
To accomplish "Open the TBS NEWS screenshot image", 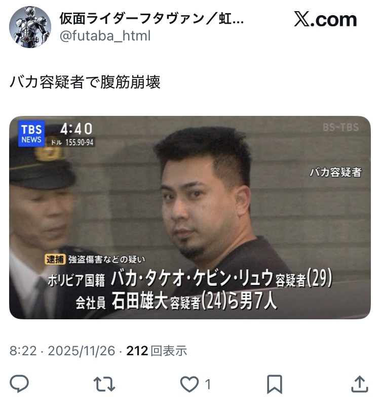I will [190, 217].
